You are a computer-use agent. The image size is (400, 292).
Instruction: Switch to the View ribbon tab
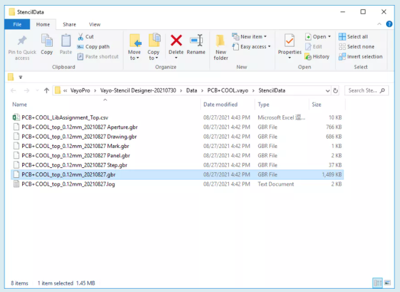tap(95, 24)
